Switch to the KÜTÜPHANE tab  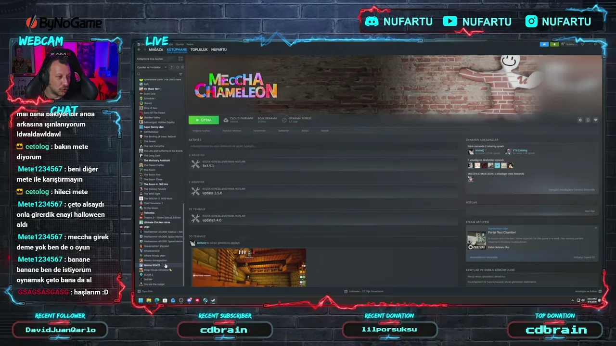[x=177, y=49]
